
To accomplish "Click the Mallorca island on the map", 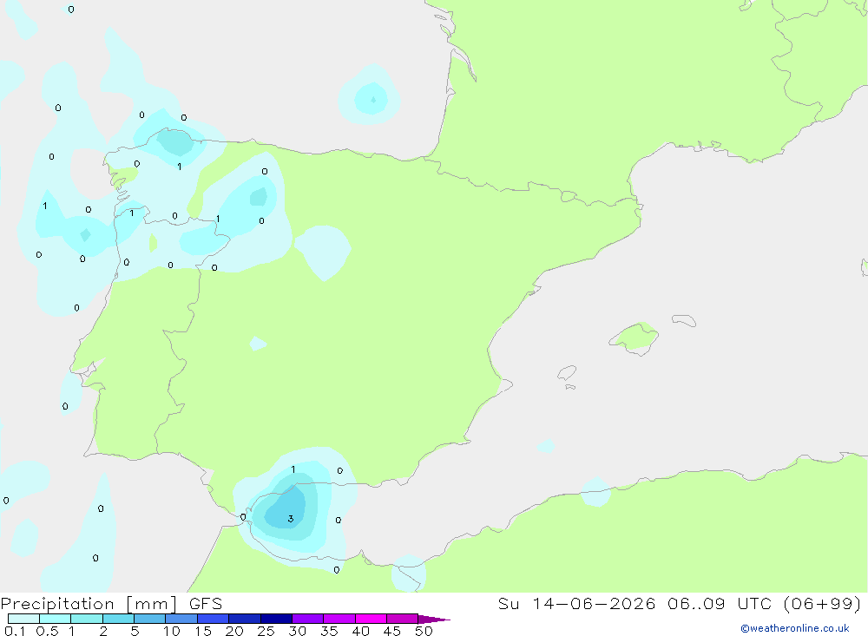I will [x=635, y=338].
